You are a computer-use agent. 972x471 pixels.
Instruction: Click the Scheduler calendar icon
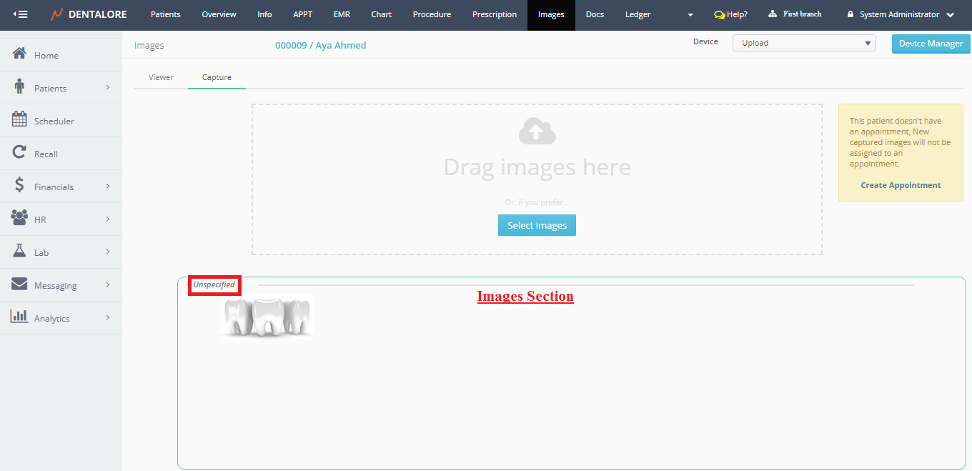point(20,120)
